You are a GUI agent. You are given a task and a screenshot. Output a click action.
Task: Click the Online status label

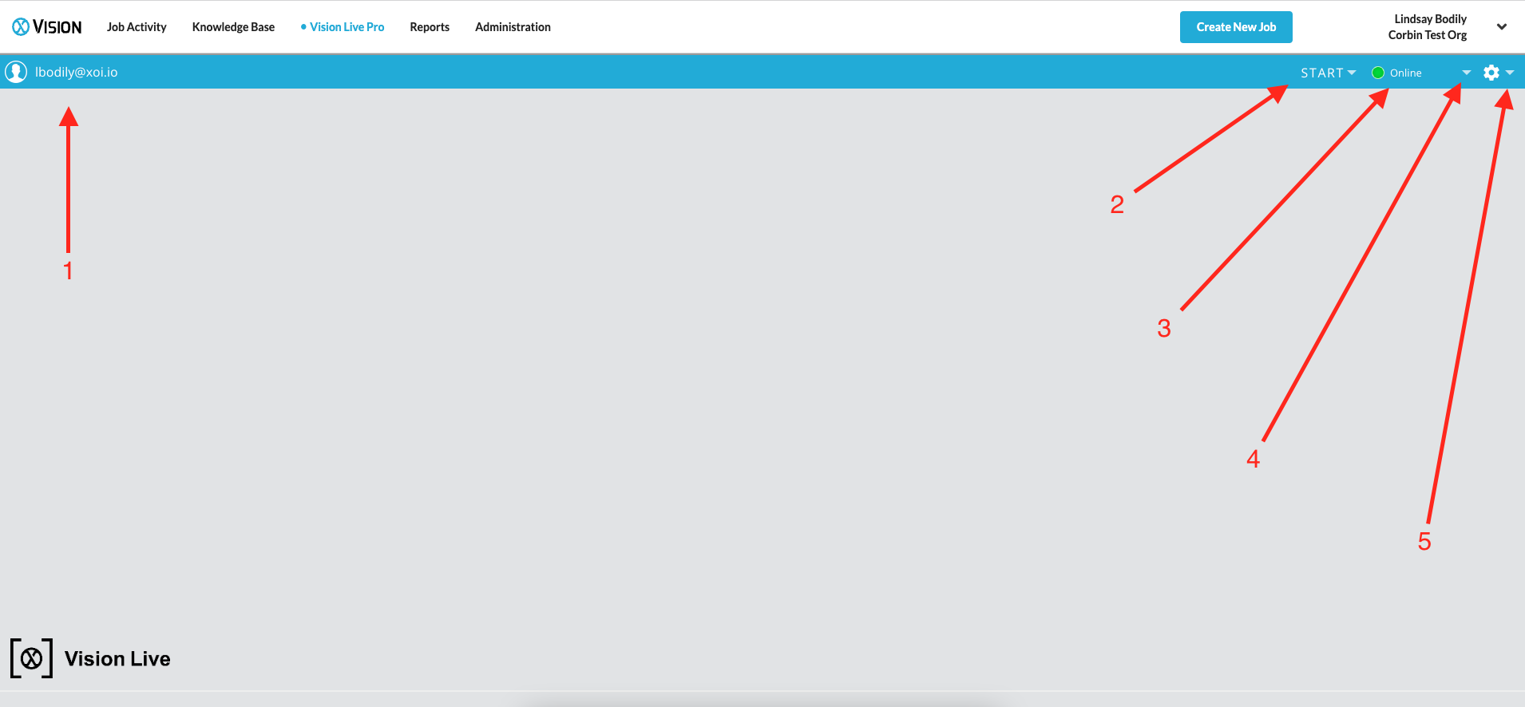(1405, 73)
